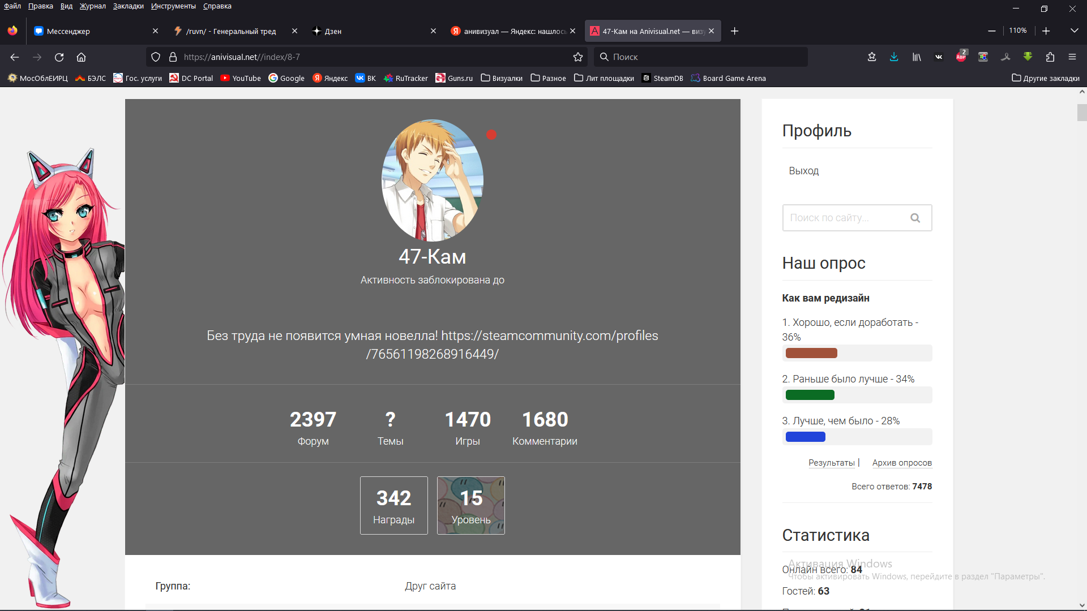Open the library sidebar icon

916,57
